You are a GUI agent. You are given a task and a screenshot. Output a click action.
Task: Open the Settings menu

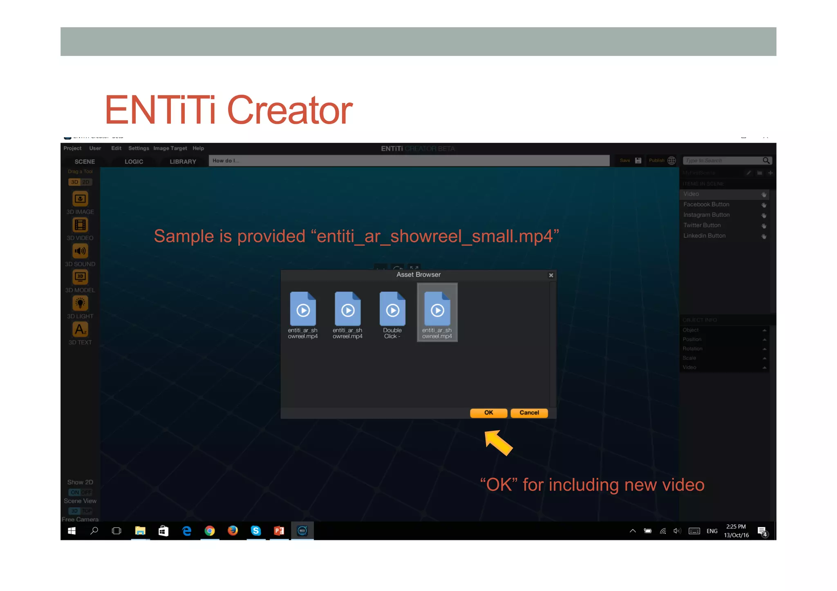click(x=139, y=148)
